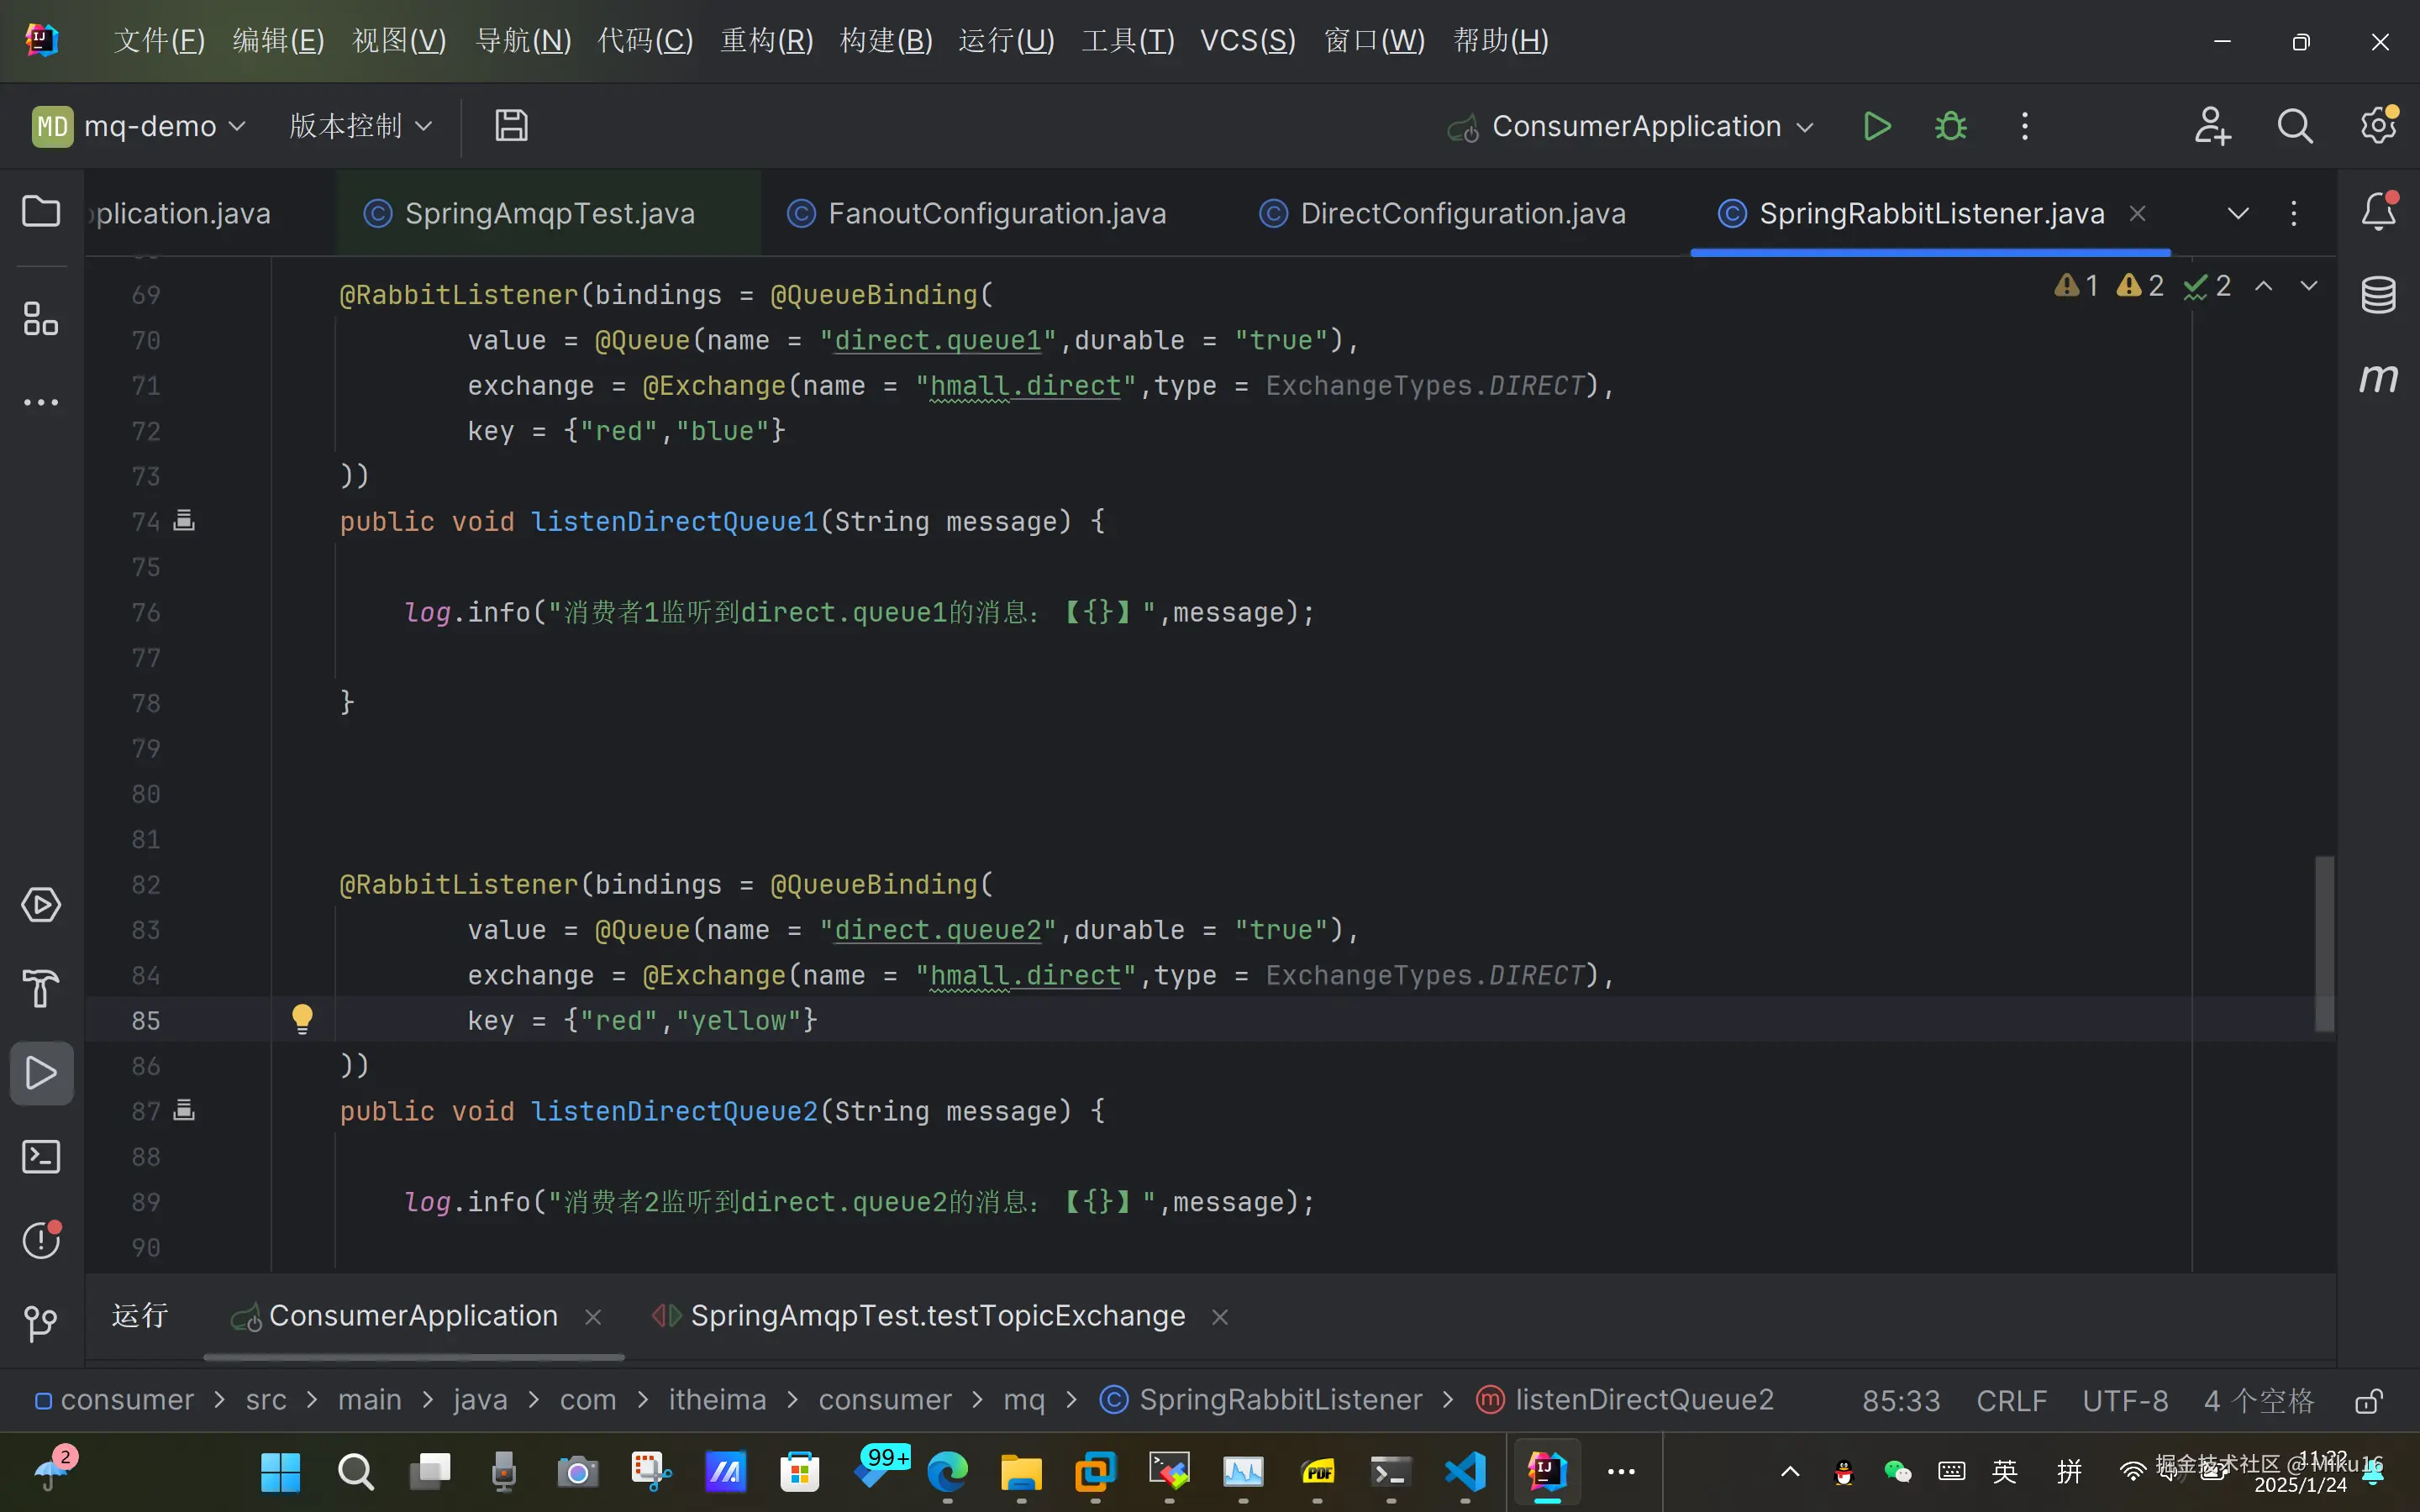Click the intention lightbulb on line 85
Image resolution: width=2420 pixels, height=1512 pixels.
coord(302,1019)
